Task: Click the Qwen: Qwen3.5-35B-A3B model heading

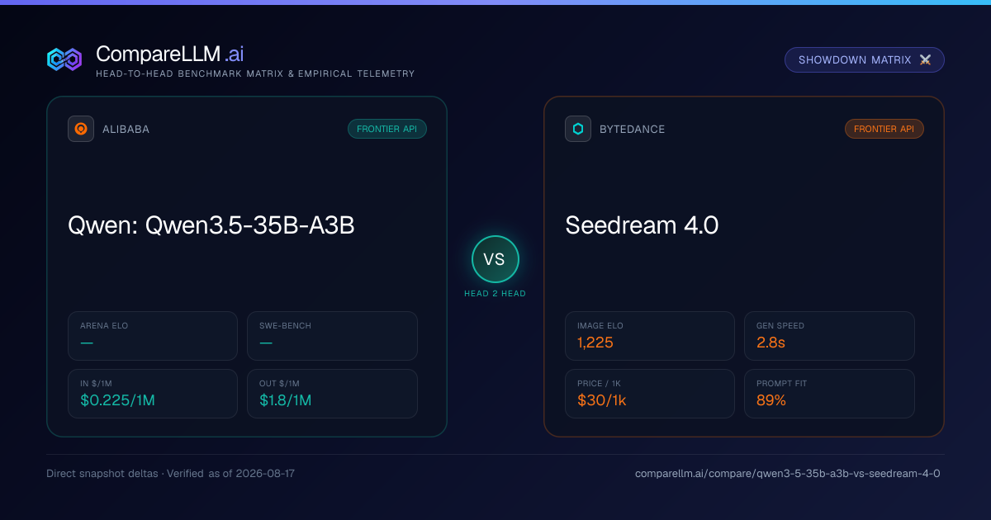Action: click(211, 225)
